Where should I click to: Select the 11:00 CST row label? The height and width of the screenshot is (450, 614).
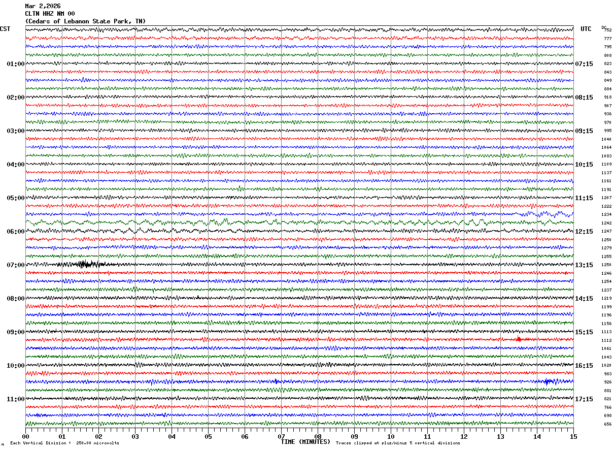coord(15,399)
